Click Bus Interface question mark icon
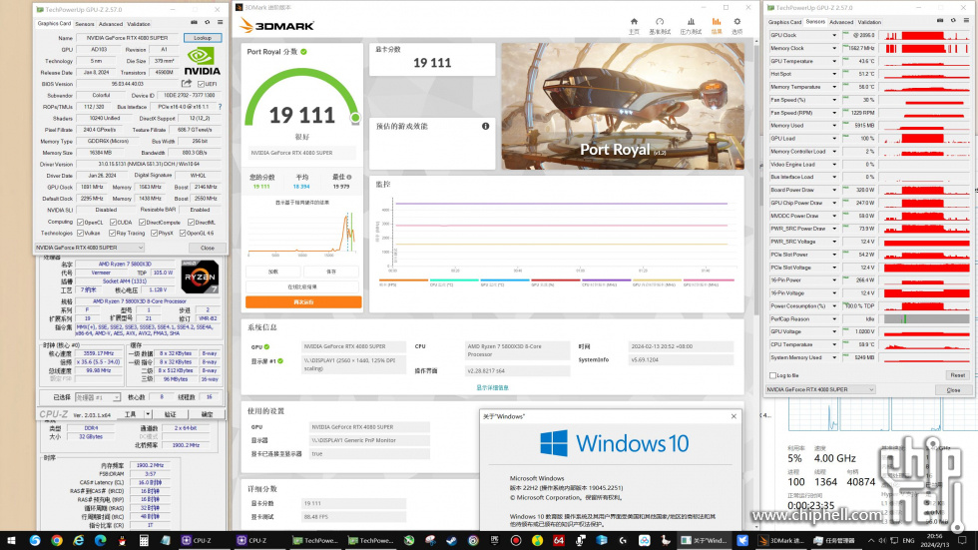Screen dimensions: 978x550 (220, 107)
